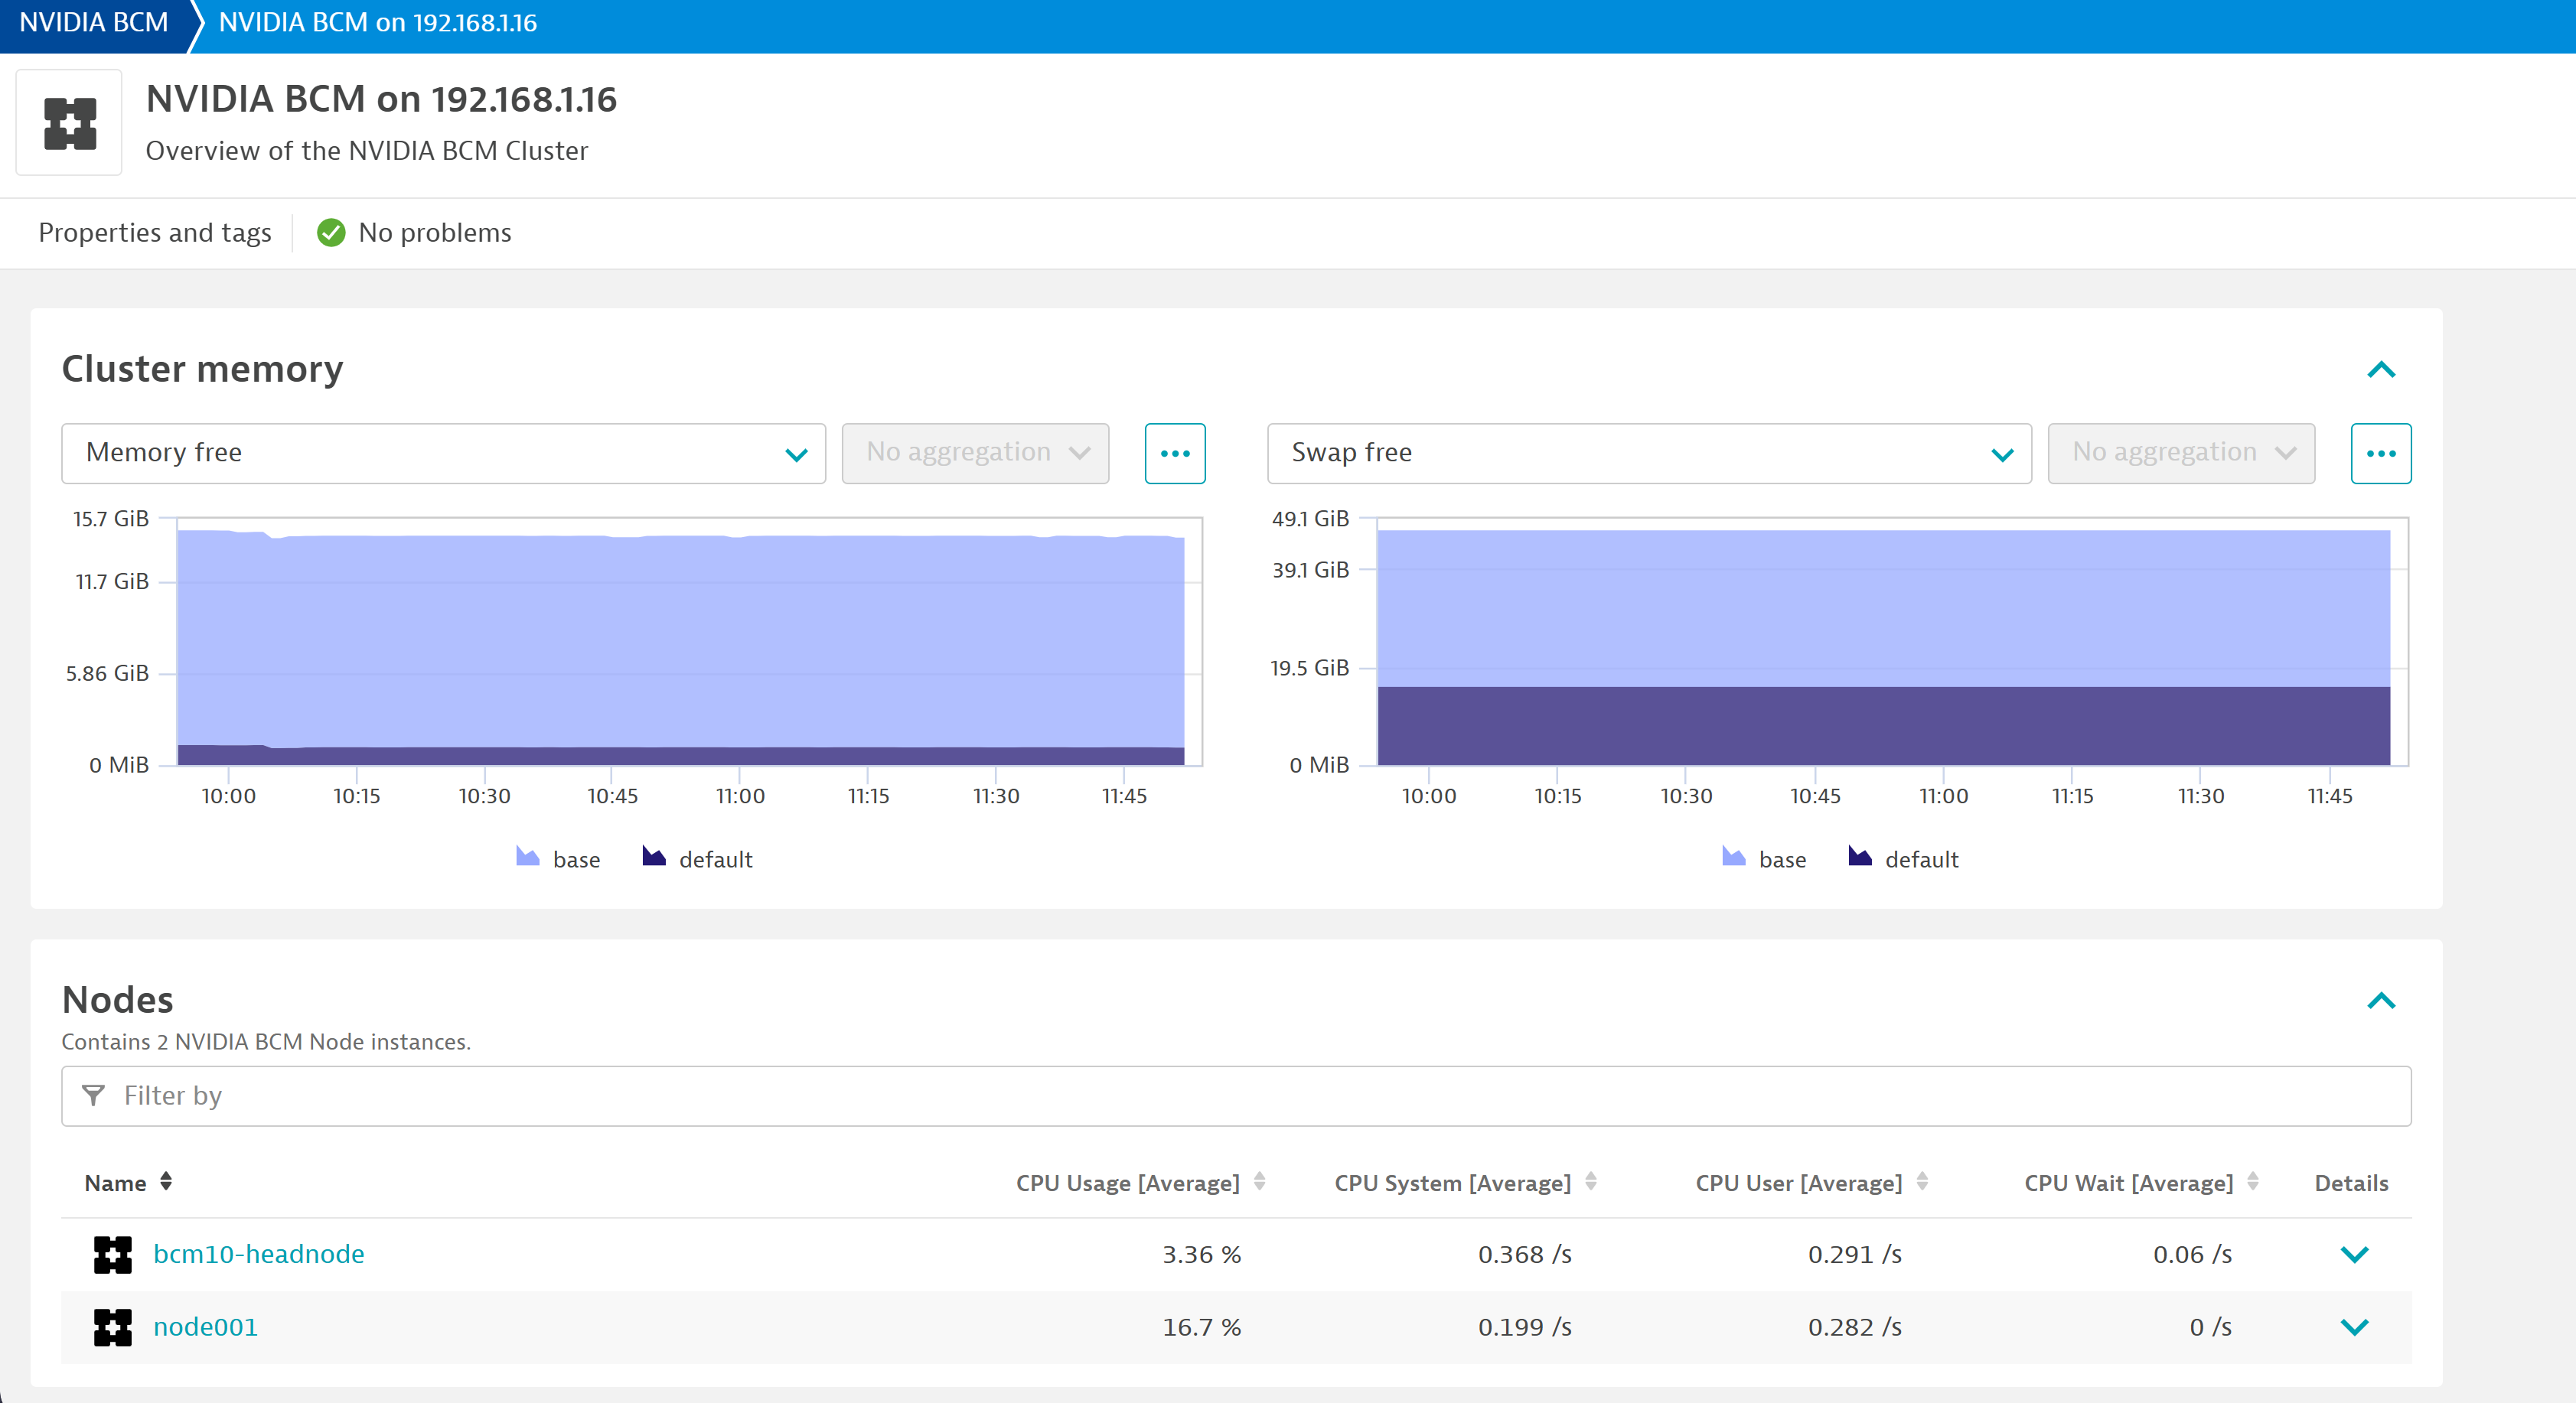This screenshot has height=1403, width=2576.
Task: Click the 0.282 /s CPU user value
Action: (1855, 1328)
